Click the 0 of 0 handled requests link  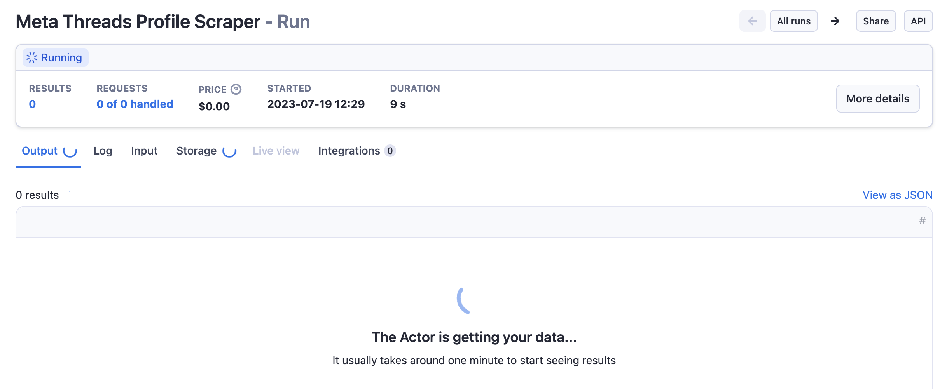[135, 104]
